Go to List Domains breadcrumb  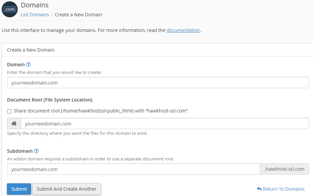pyautogui.click(x=35, y=15)
